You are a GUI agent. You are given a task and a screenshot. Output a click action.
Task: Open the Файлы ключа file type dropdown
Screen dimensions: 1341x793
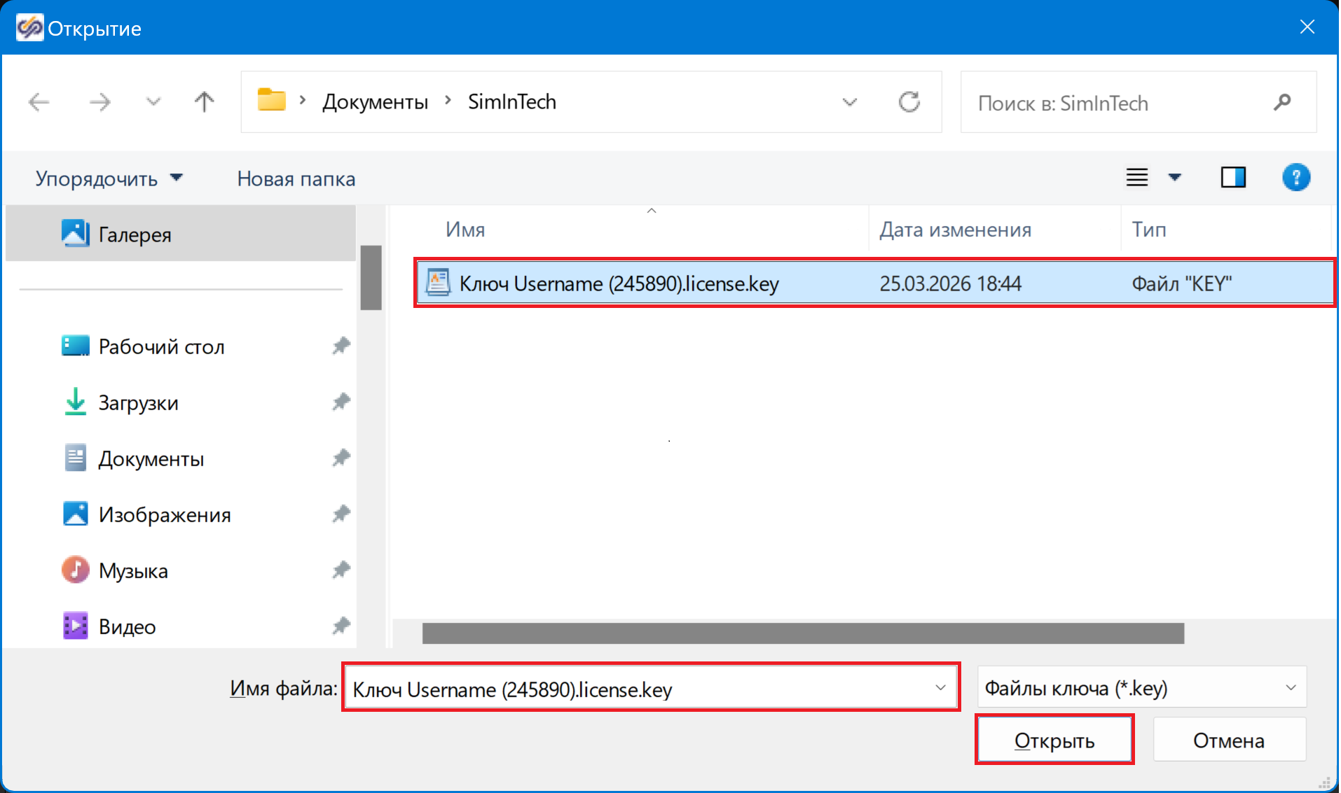[1290, 688]
